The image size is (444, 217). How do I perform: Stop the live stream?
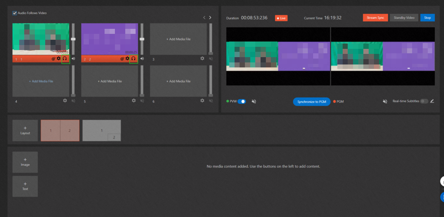coord(427,18)
